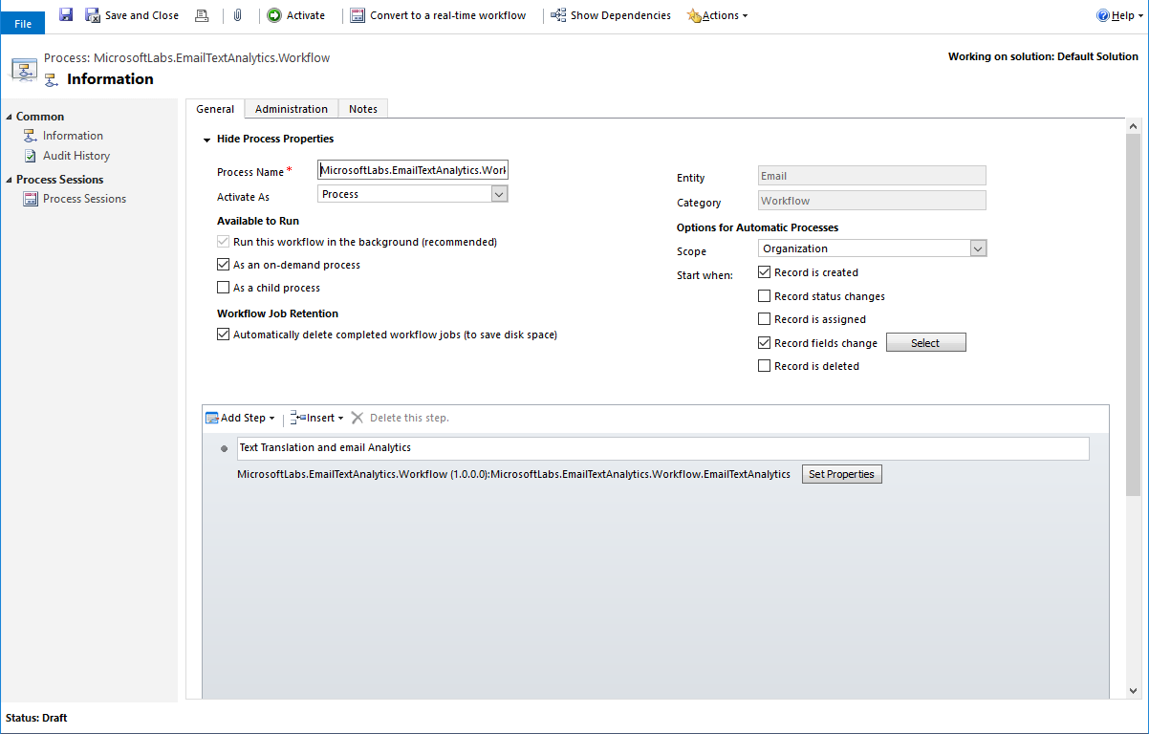The image size is (1149, 734).
Task: Click the Delete this step X icon
Action: click(x=358, y=418)
